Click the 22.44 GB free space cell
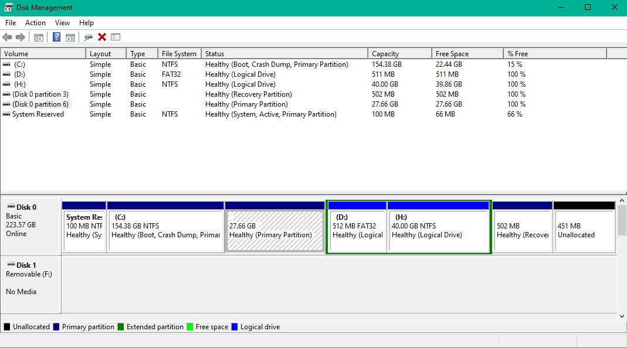Screen dimensions: 627x348 (449, 64)
